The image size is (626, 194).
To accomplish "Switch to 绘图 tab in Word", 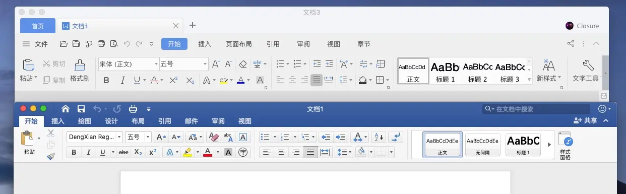I will tap(85, 121).
